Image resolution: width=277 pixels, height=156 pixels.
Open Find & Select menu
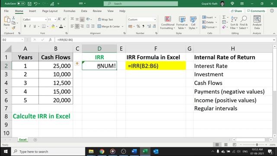click(244, 23)
